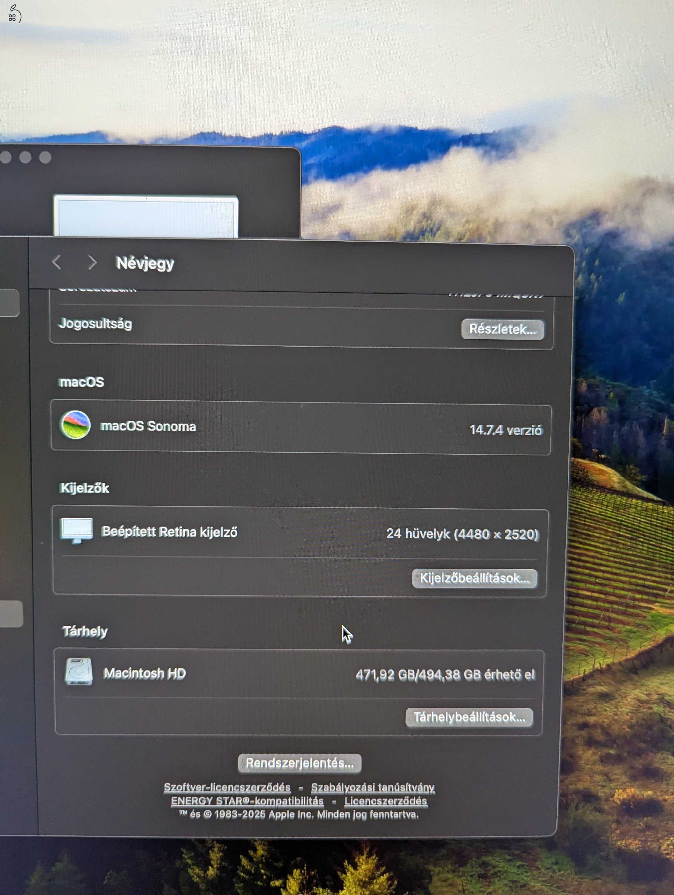This screenshot has width=674, height=895.
Task: Open the ENERGY STAR®-kompatibilitás link
Action: [247, 801]
